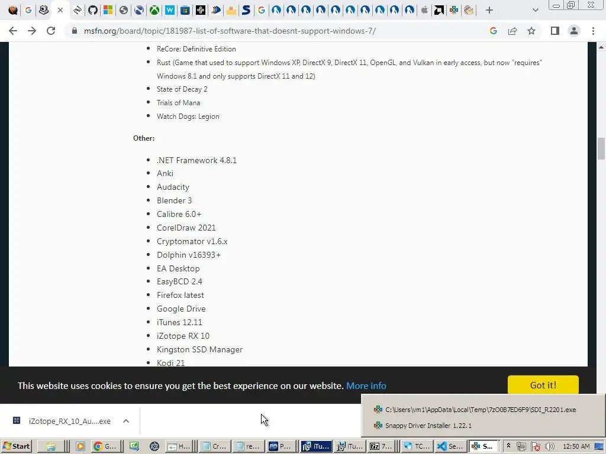Screen dimensions: 606x454
Task: Click the '.NET Framework 4.8.1' list item
Action: pos(196,160)
